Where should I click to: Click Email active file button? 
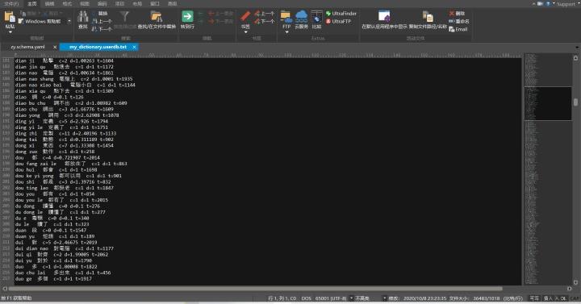coord(458,29)
